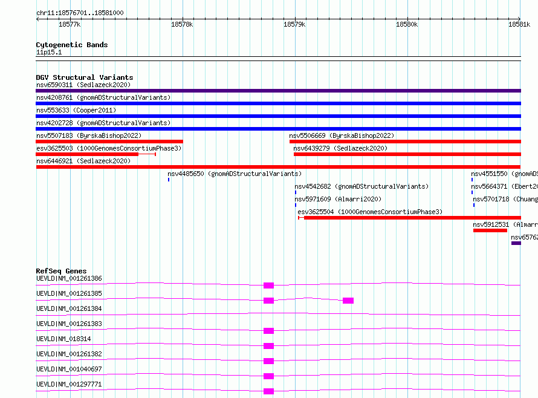Open the esv3625504 red variant bar

click(x=410, y=218)
